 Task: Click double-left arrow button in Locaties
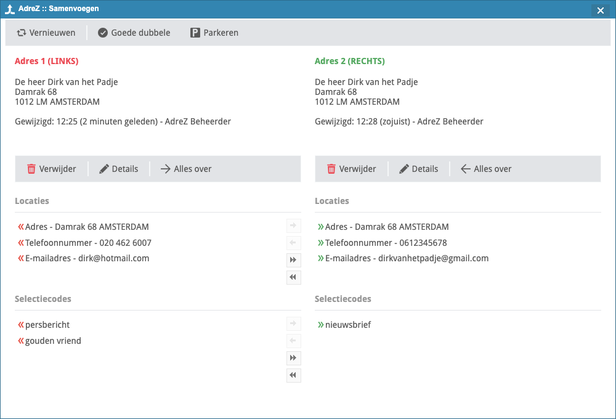click(x=293, y=277)
